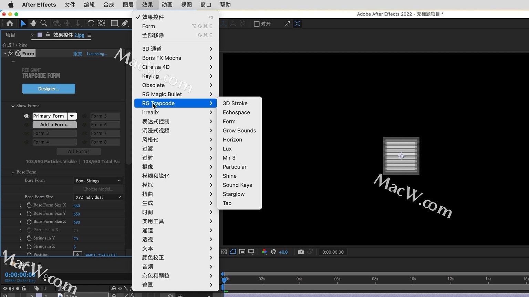The width and height of the screenshot is (529, 297).
Task: Choose Starglow from the Trapcode submenu
Action: click(239, 194)
